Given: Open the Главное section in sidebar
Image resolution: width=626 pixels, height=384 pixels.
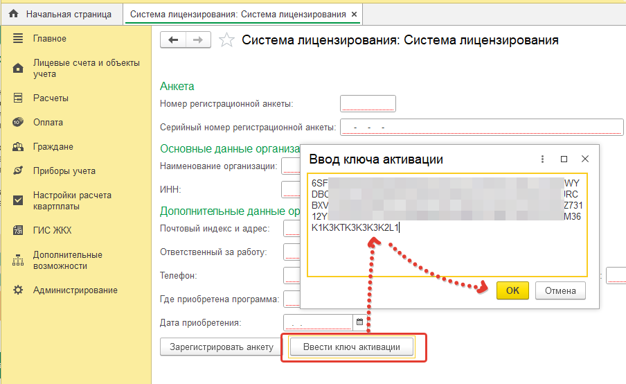Looking at the screenshot, I should pyautogui.click(x=50, y=39).
